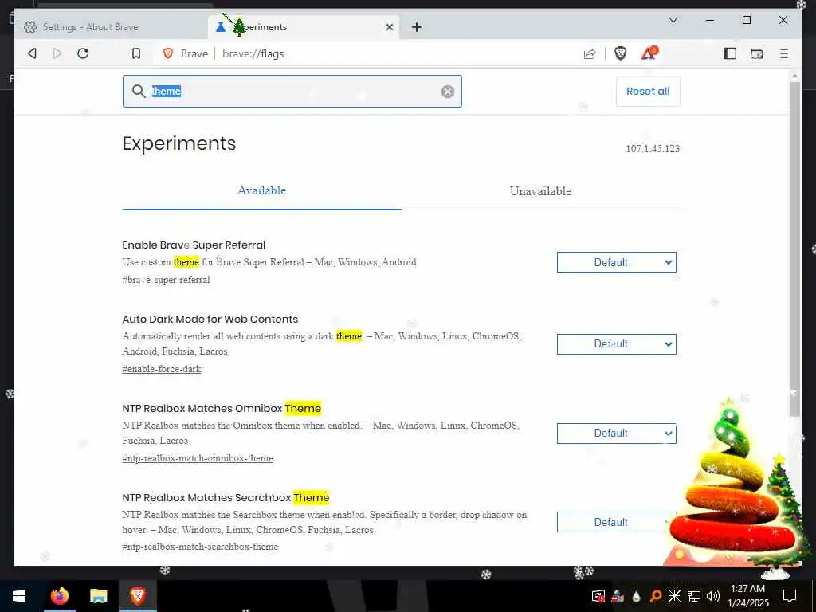Screen dimensions: 816x612
Task: Click the version number 107.1.45.123
Action: pos(653,149)
